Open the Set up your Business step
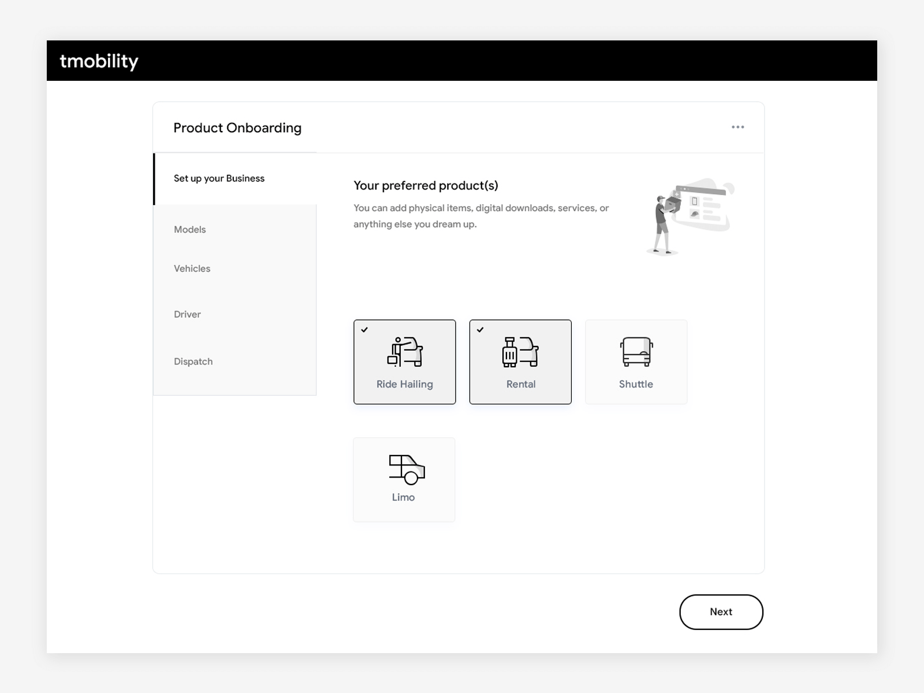Image resolution: width=924 pixels, height=693 pixels. tap(219, 178)
